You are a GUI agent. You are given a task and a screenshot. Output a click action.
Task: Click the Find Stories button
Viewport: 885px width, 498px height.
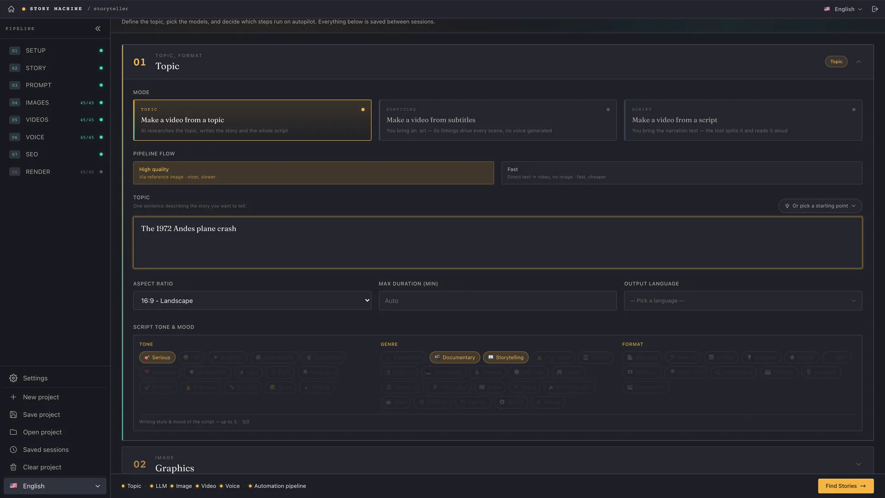(x=845, y=486)
